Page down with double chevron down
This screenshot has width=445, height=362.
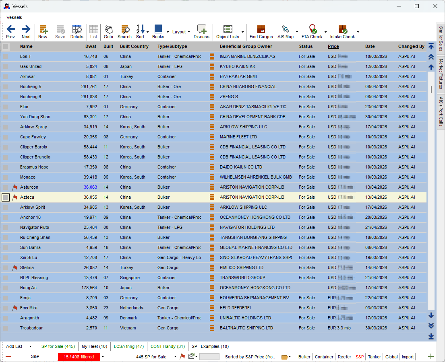pos(431,326)
